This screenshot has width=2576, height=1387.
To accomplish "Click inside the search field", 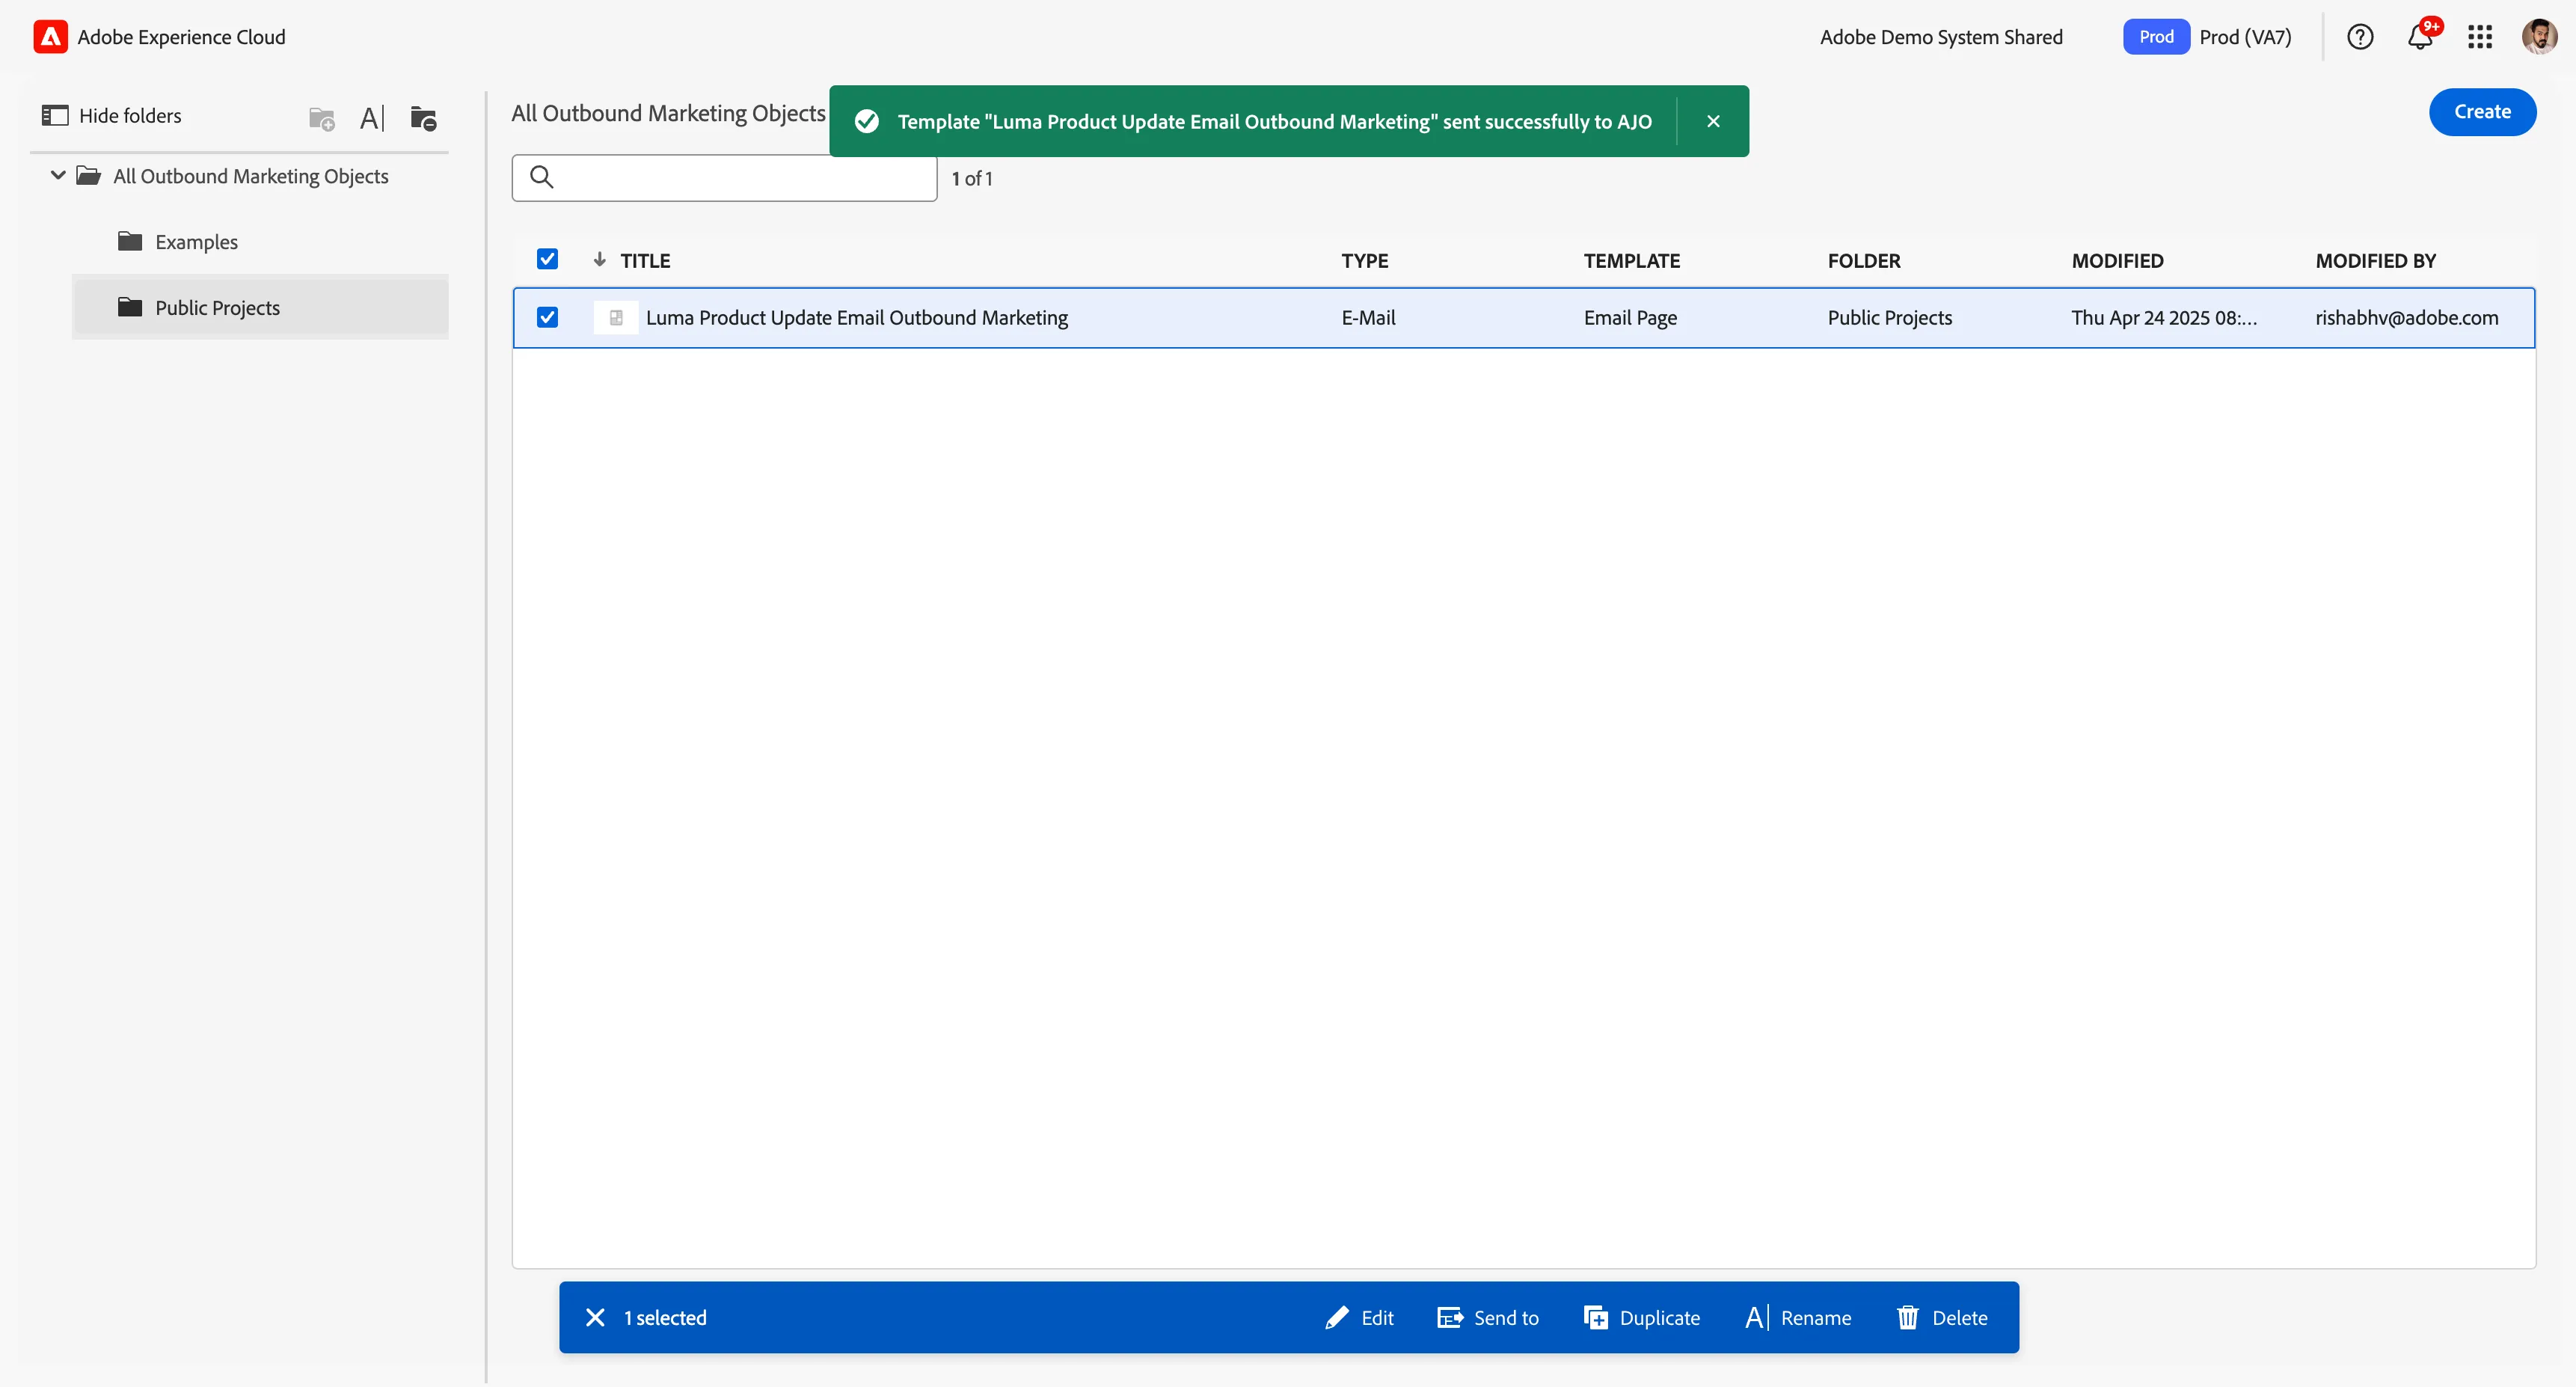I will (724, 178).
